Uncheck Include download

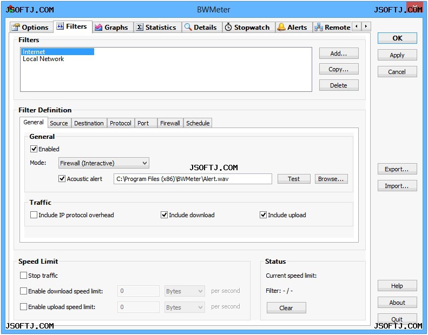[164, 215]
